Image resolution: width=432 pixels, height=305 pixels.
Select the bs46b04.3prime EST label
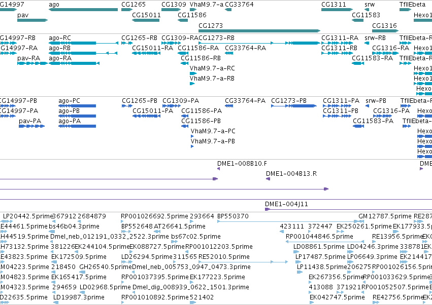click(74, 226)
